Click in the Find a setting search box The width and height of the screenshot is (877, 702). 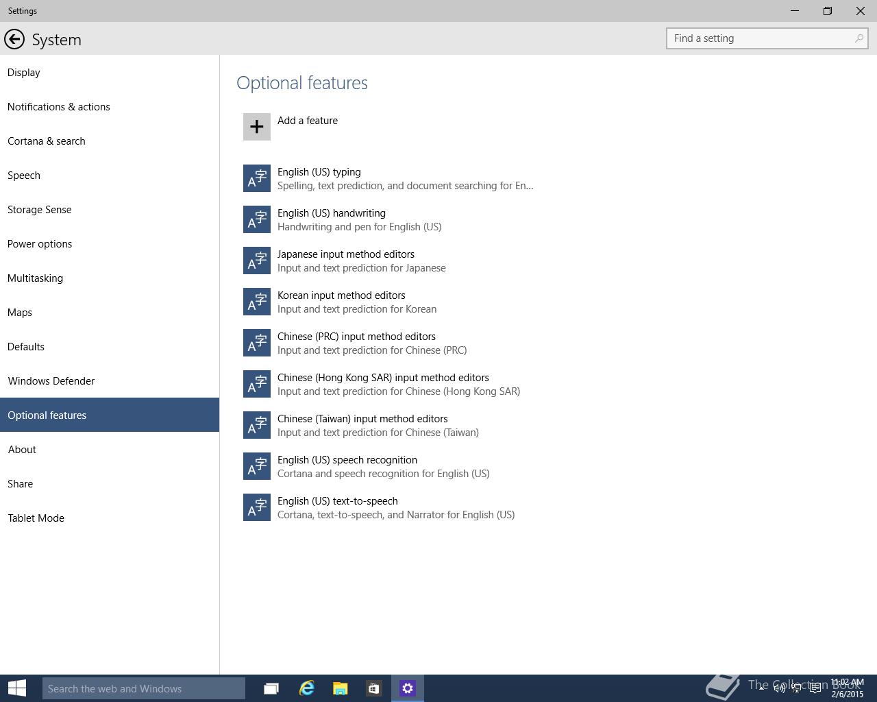click(x=767, y=38)
